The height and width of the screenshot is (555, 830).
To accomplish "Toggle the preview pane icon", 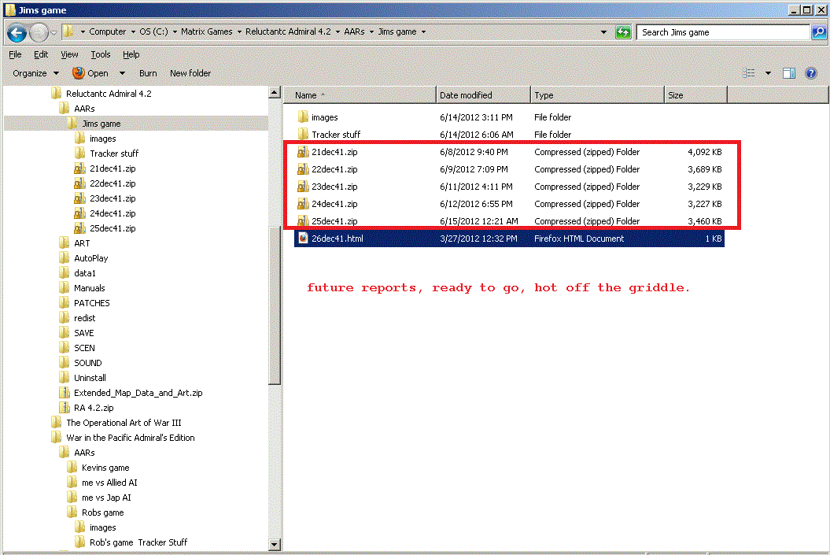I will click(x=789, y=73).
